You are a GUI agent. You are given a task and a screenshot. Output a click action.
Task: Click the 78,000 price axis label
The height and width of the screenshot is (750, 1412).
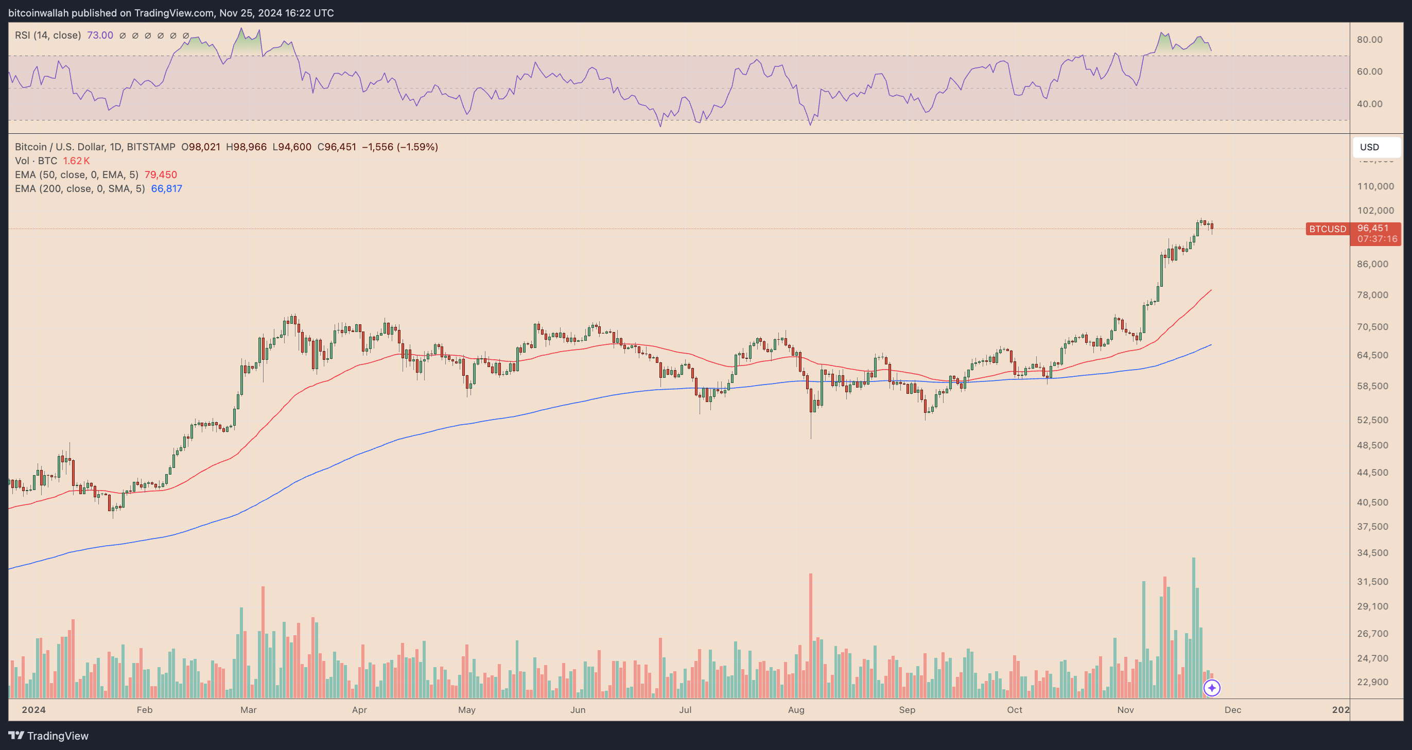(1372, 295)
